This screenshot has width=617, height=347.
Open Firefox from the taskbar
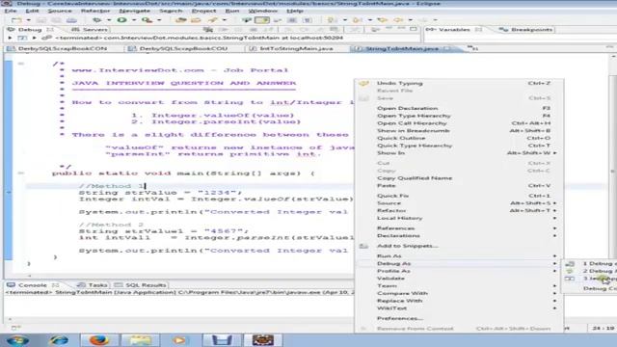click(99, 340)
